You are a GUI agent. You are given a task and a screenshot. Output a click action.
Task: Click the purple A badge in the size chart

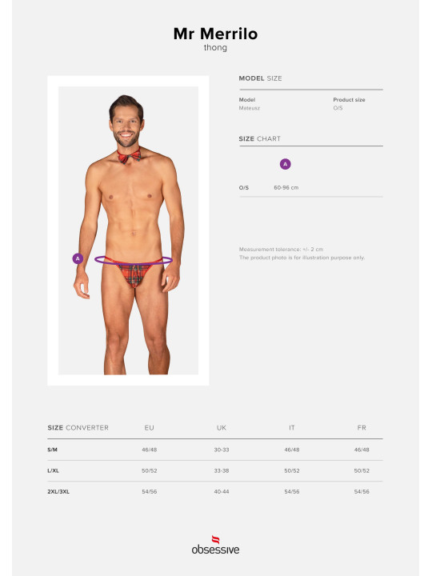coord(285,164)
